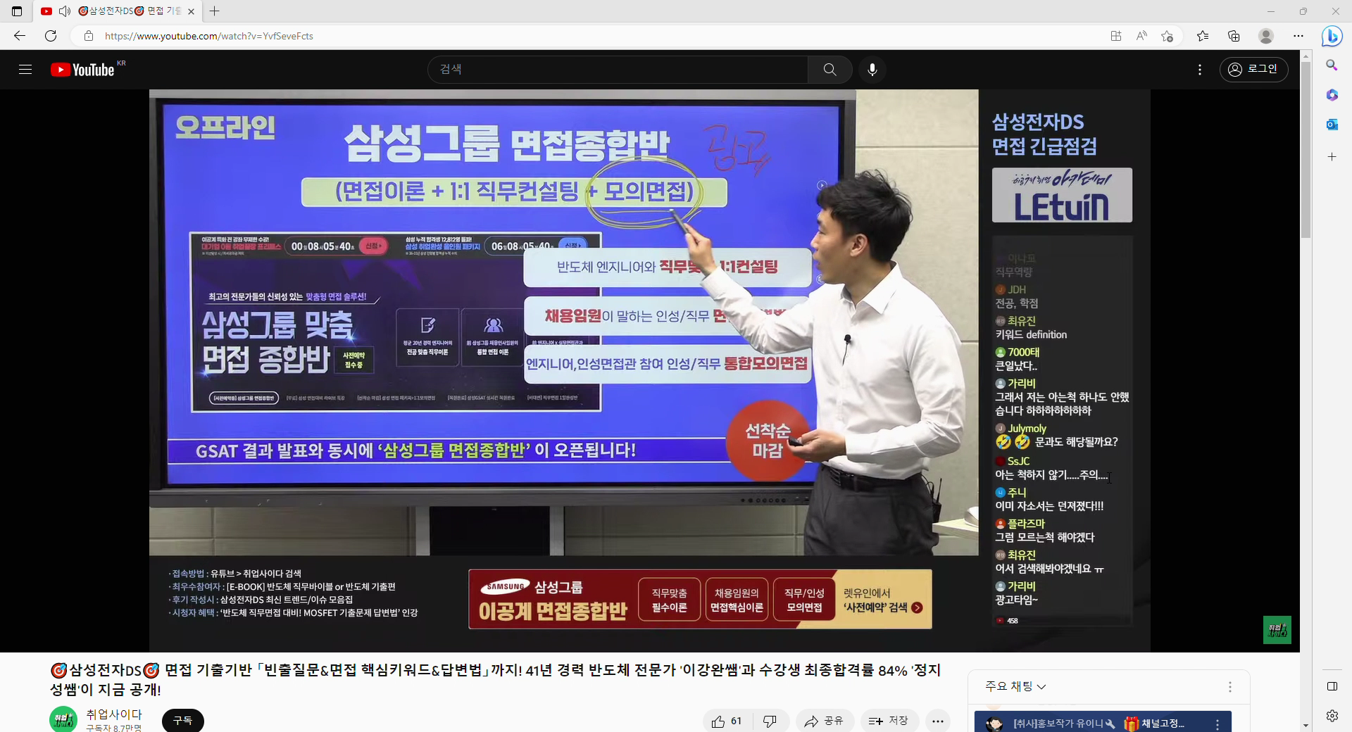Share the video via 공유
This screenshot has width=1352, height=732.
coord(824,721)
